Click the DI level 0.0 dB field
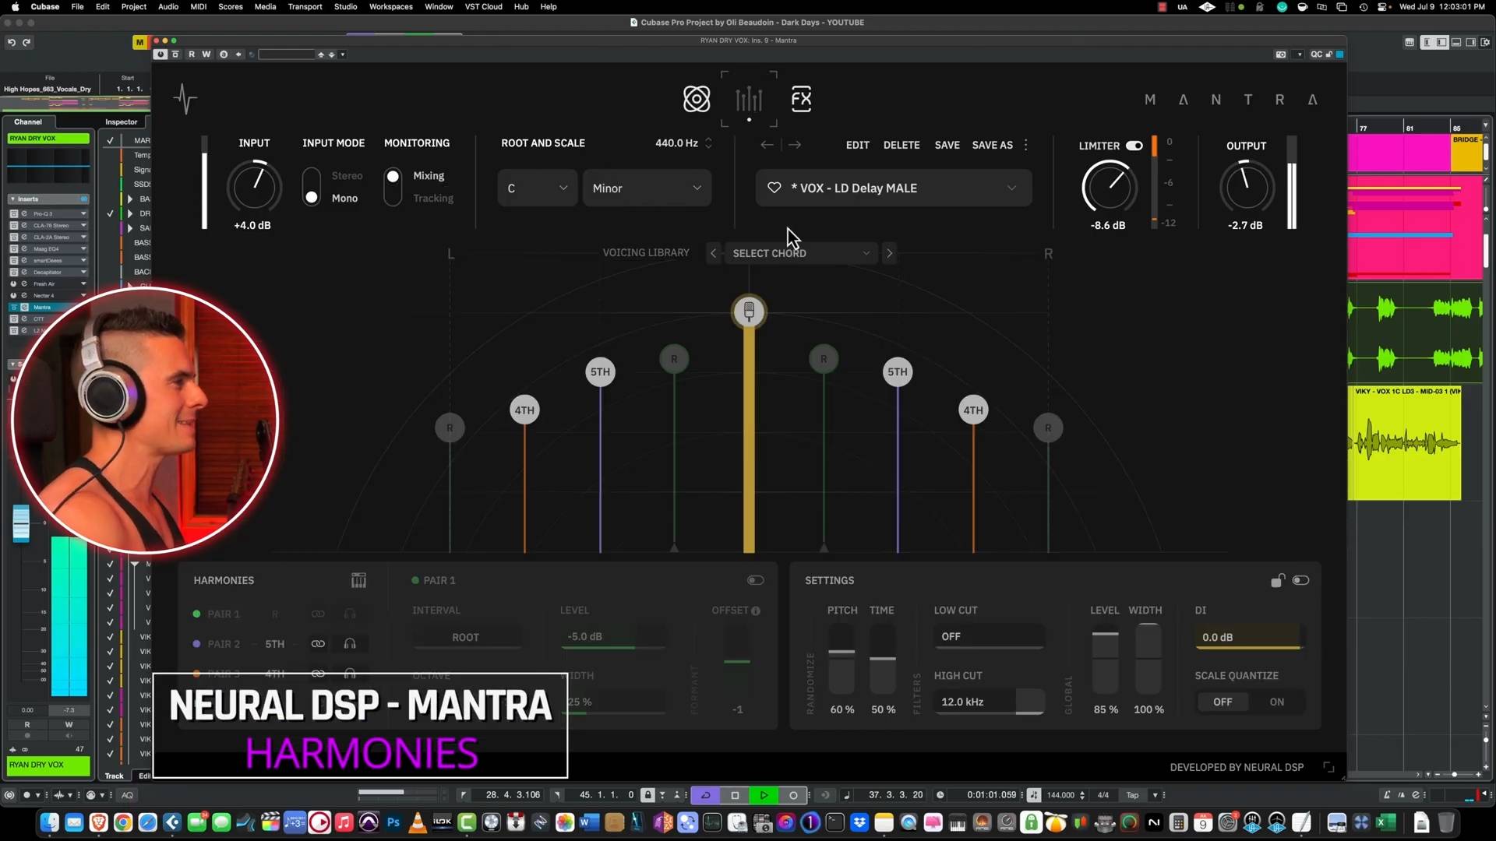1496x841 pixels. pyautogui.click(x=1249, y=637)
